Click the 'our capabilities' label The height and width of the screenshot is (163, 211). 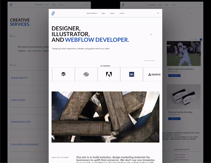coord(105,66)
